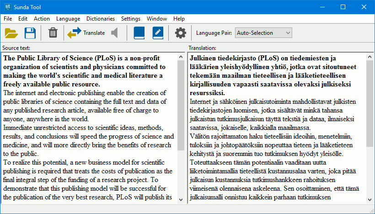The height and width of the screenshot is (214, 375).
Task: Click inside the translation area at 'Internet ja sähköinen'
Action: point(218,102)
